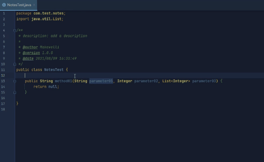Click the @author Javadoc tag
The image size is (264, 162).
coord(30,47)
